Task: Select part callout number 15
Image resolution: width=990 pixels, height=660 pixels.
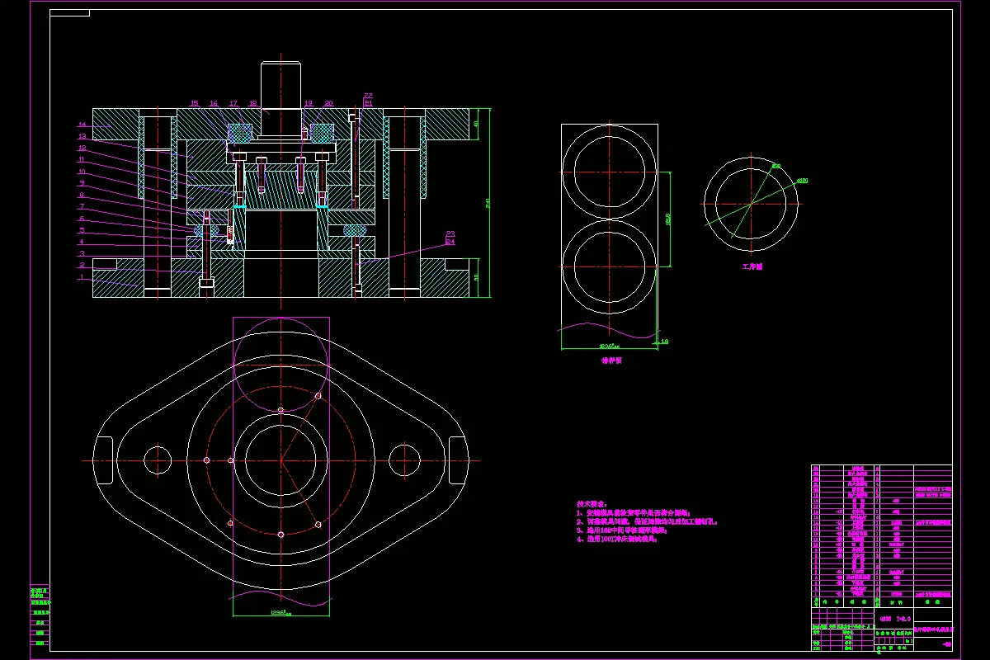Action: point(195,104)
